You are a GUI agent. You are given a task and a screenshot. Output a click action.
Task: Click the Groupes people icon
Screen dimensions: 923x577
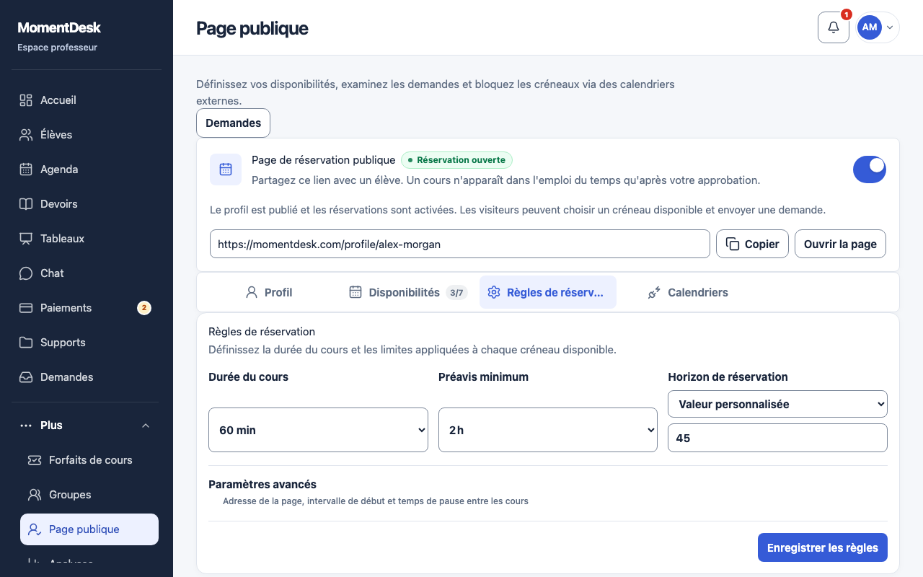35,495
